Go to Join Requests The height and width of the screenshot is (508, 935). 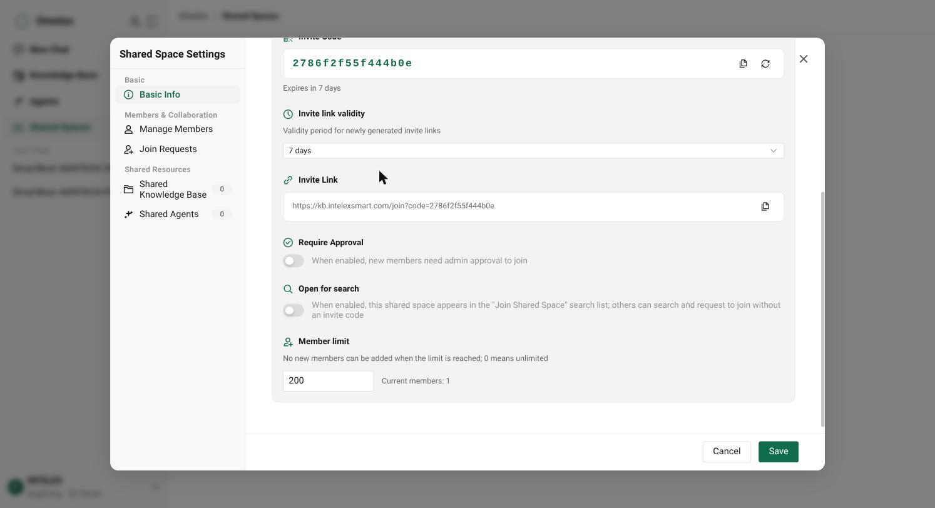(x=178, y=149)
